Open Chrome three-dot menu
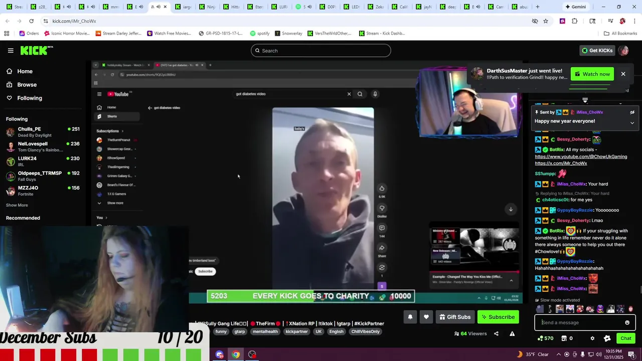Screen dimensions: 642x361 tap(635, 21)
